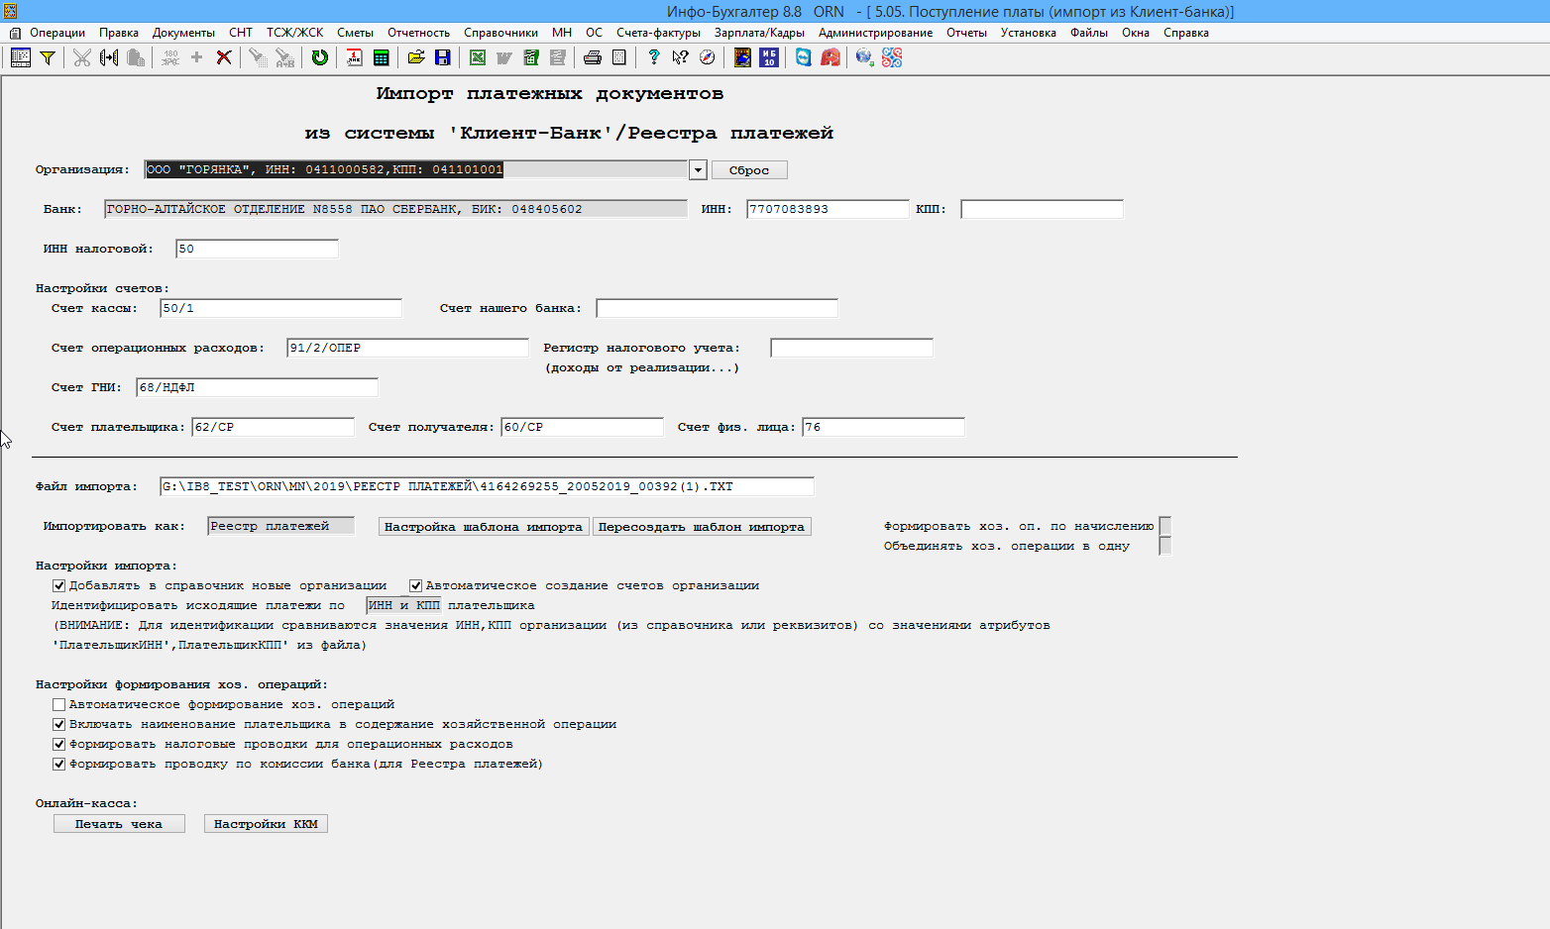Open the Счета-фактуры menu
The image size is (1550, 929).
658,33
